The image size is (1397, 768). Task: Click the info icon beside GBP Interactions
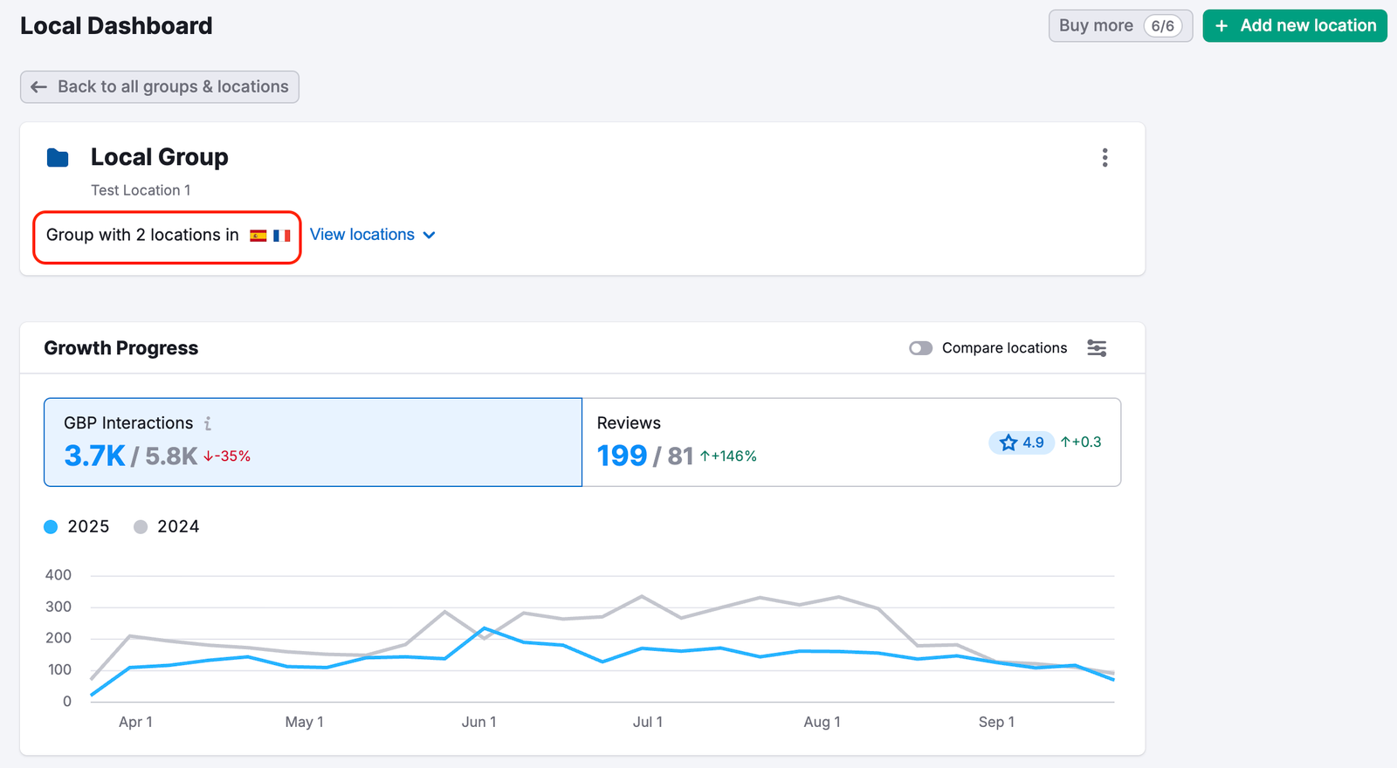pyautogui.click(x=208, y=423)
